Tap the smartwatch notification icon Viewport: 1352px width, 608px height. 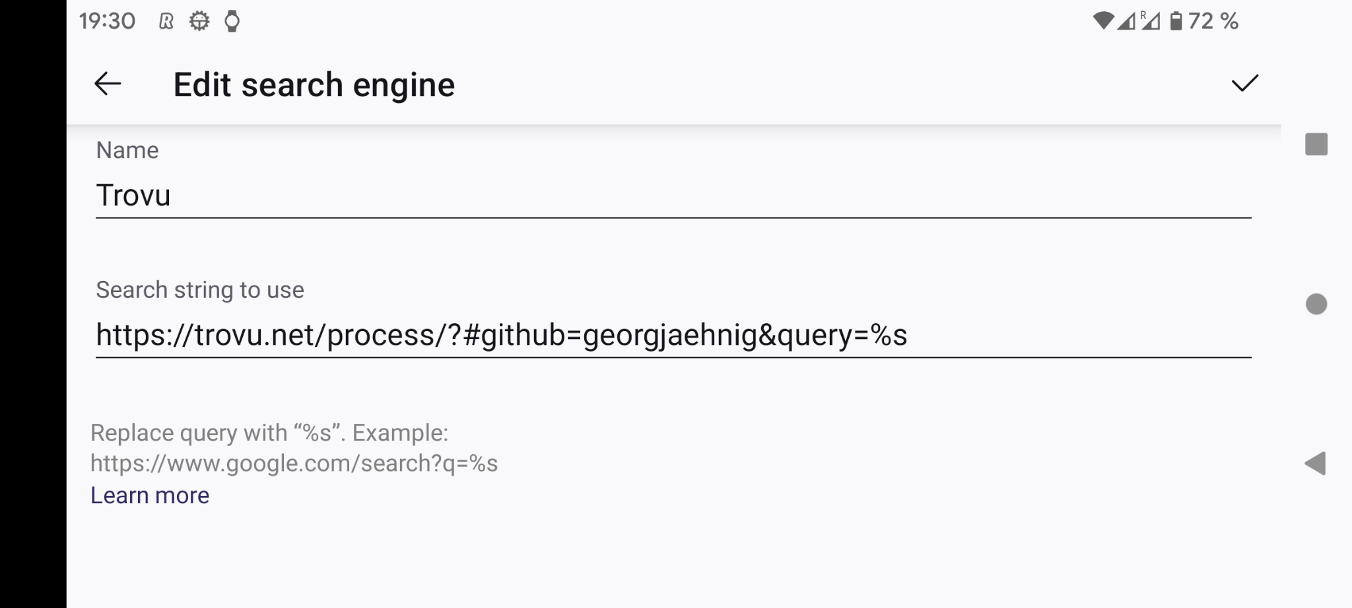(x=230, y=20)
